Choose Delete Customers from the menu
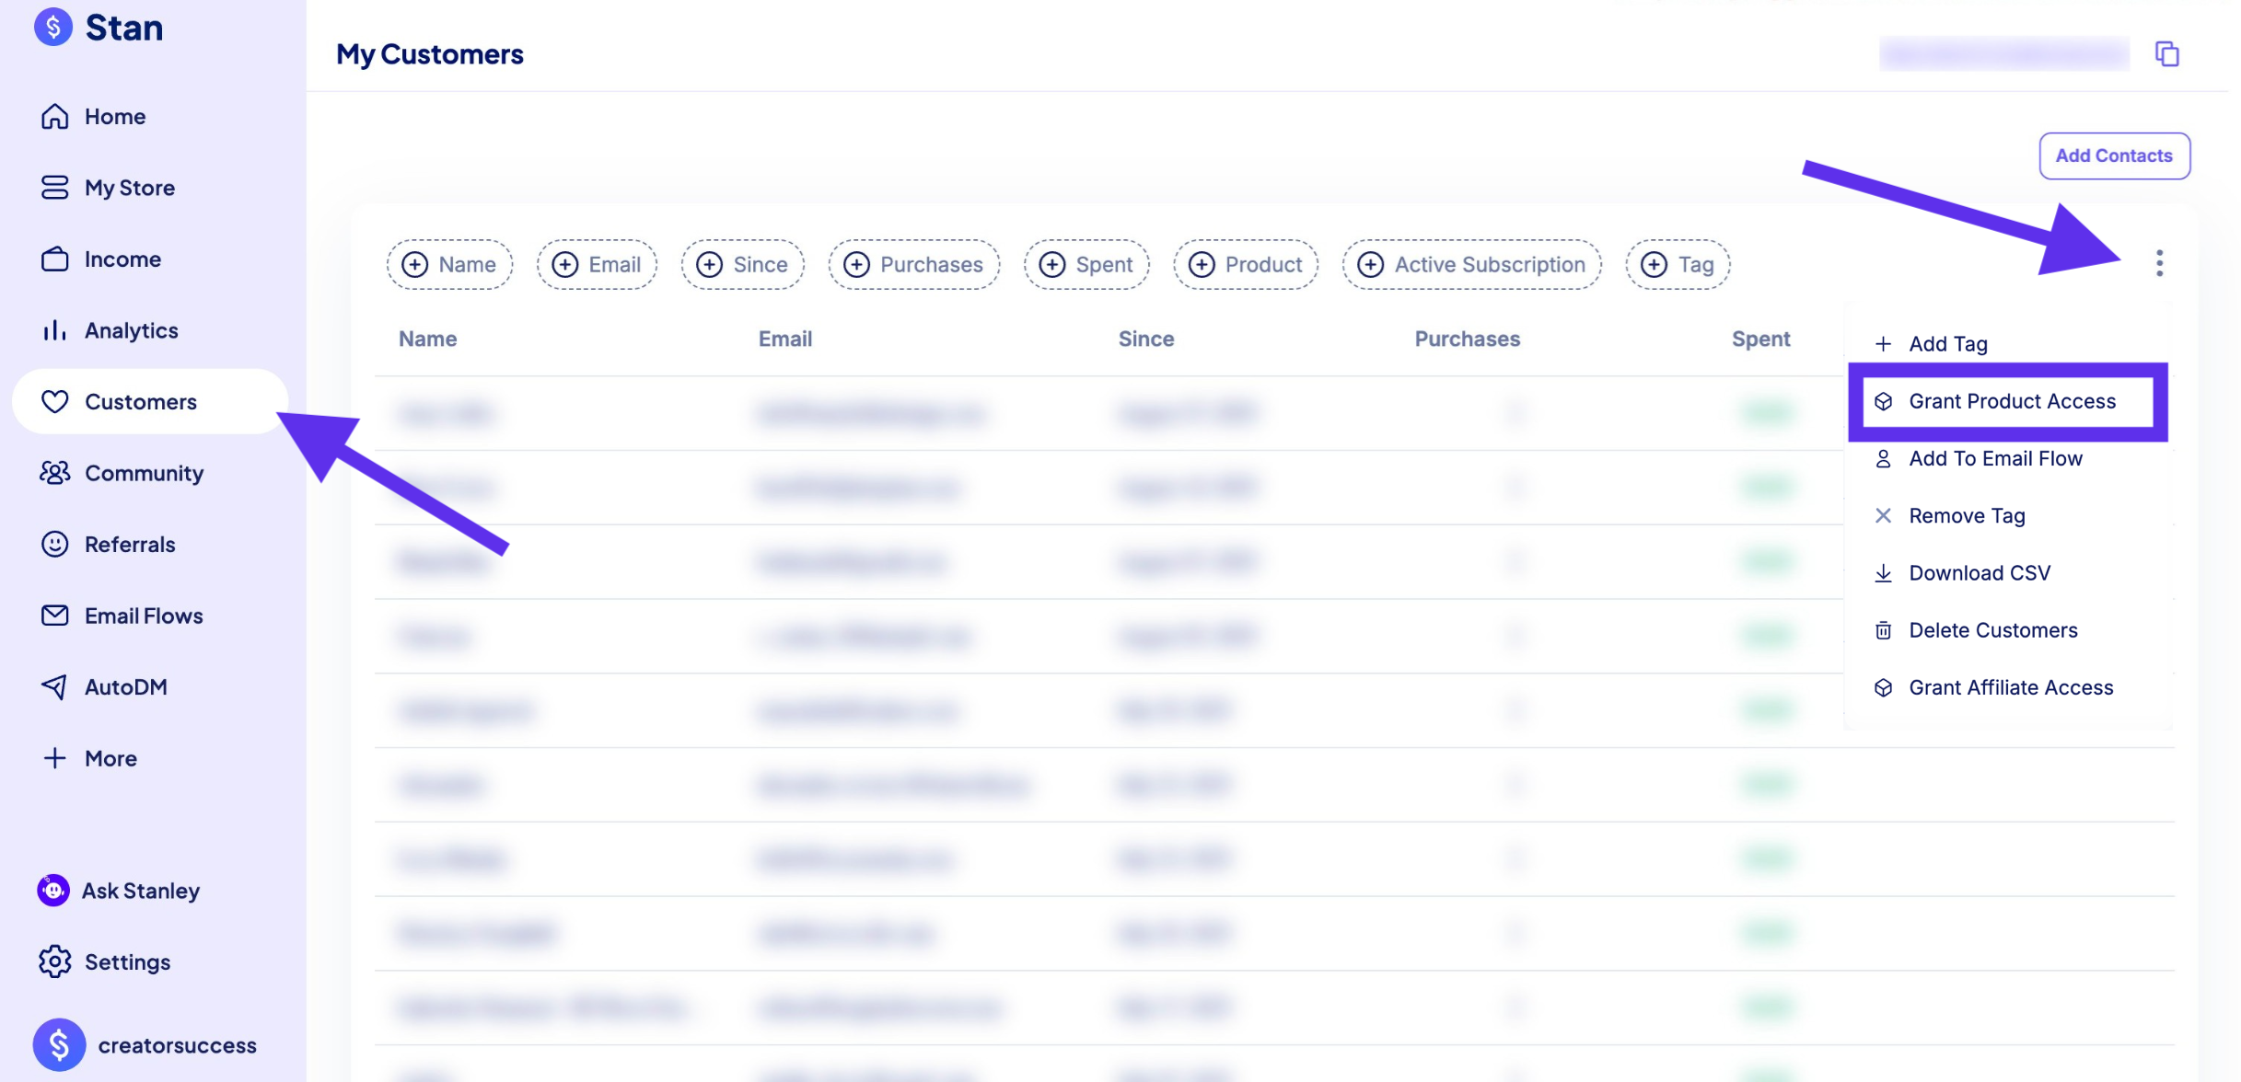 (x=1975, y=630)
